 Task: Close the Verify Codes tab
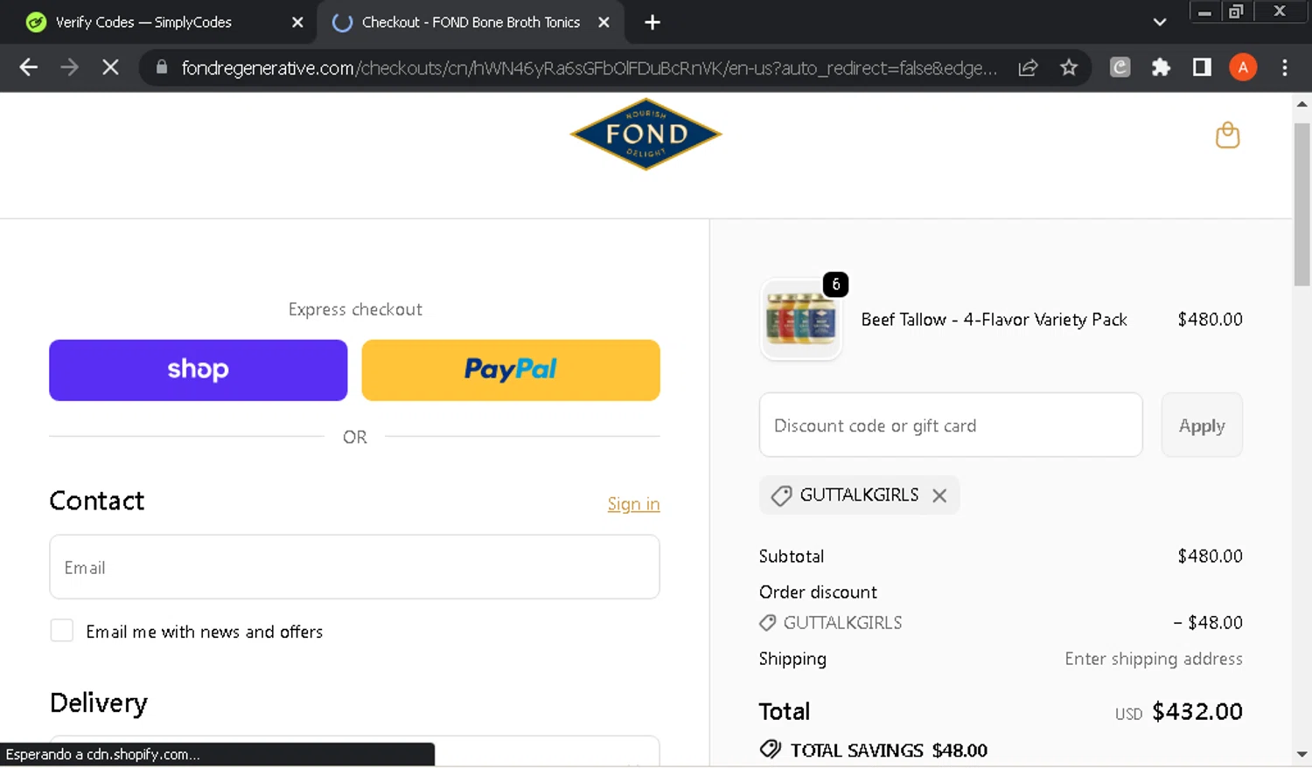[x=297, y=23]
